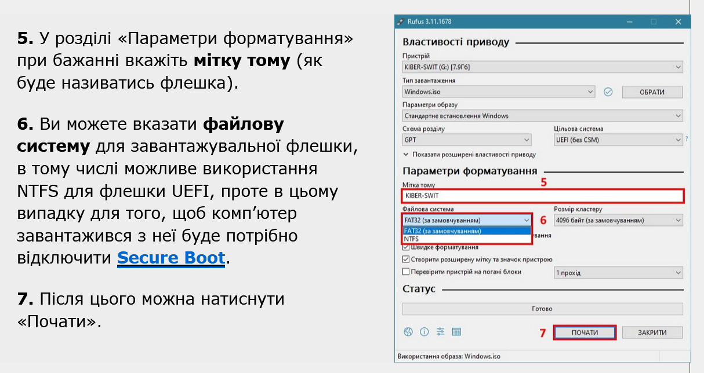Click the 'Мітка тому' volume label field
This screenshot has height=373, width=704.
[x=542, y=196]
